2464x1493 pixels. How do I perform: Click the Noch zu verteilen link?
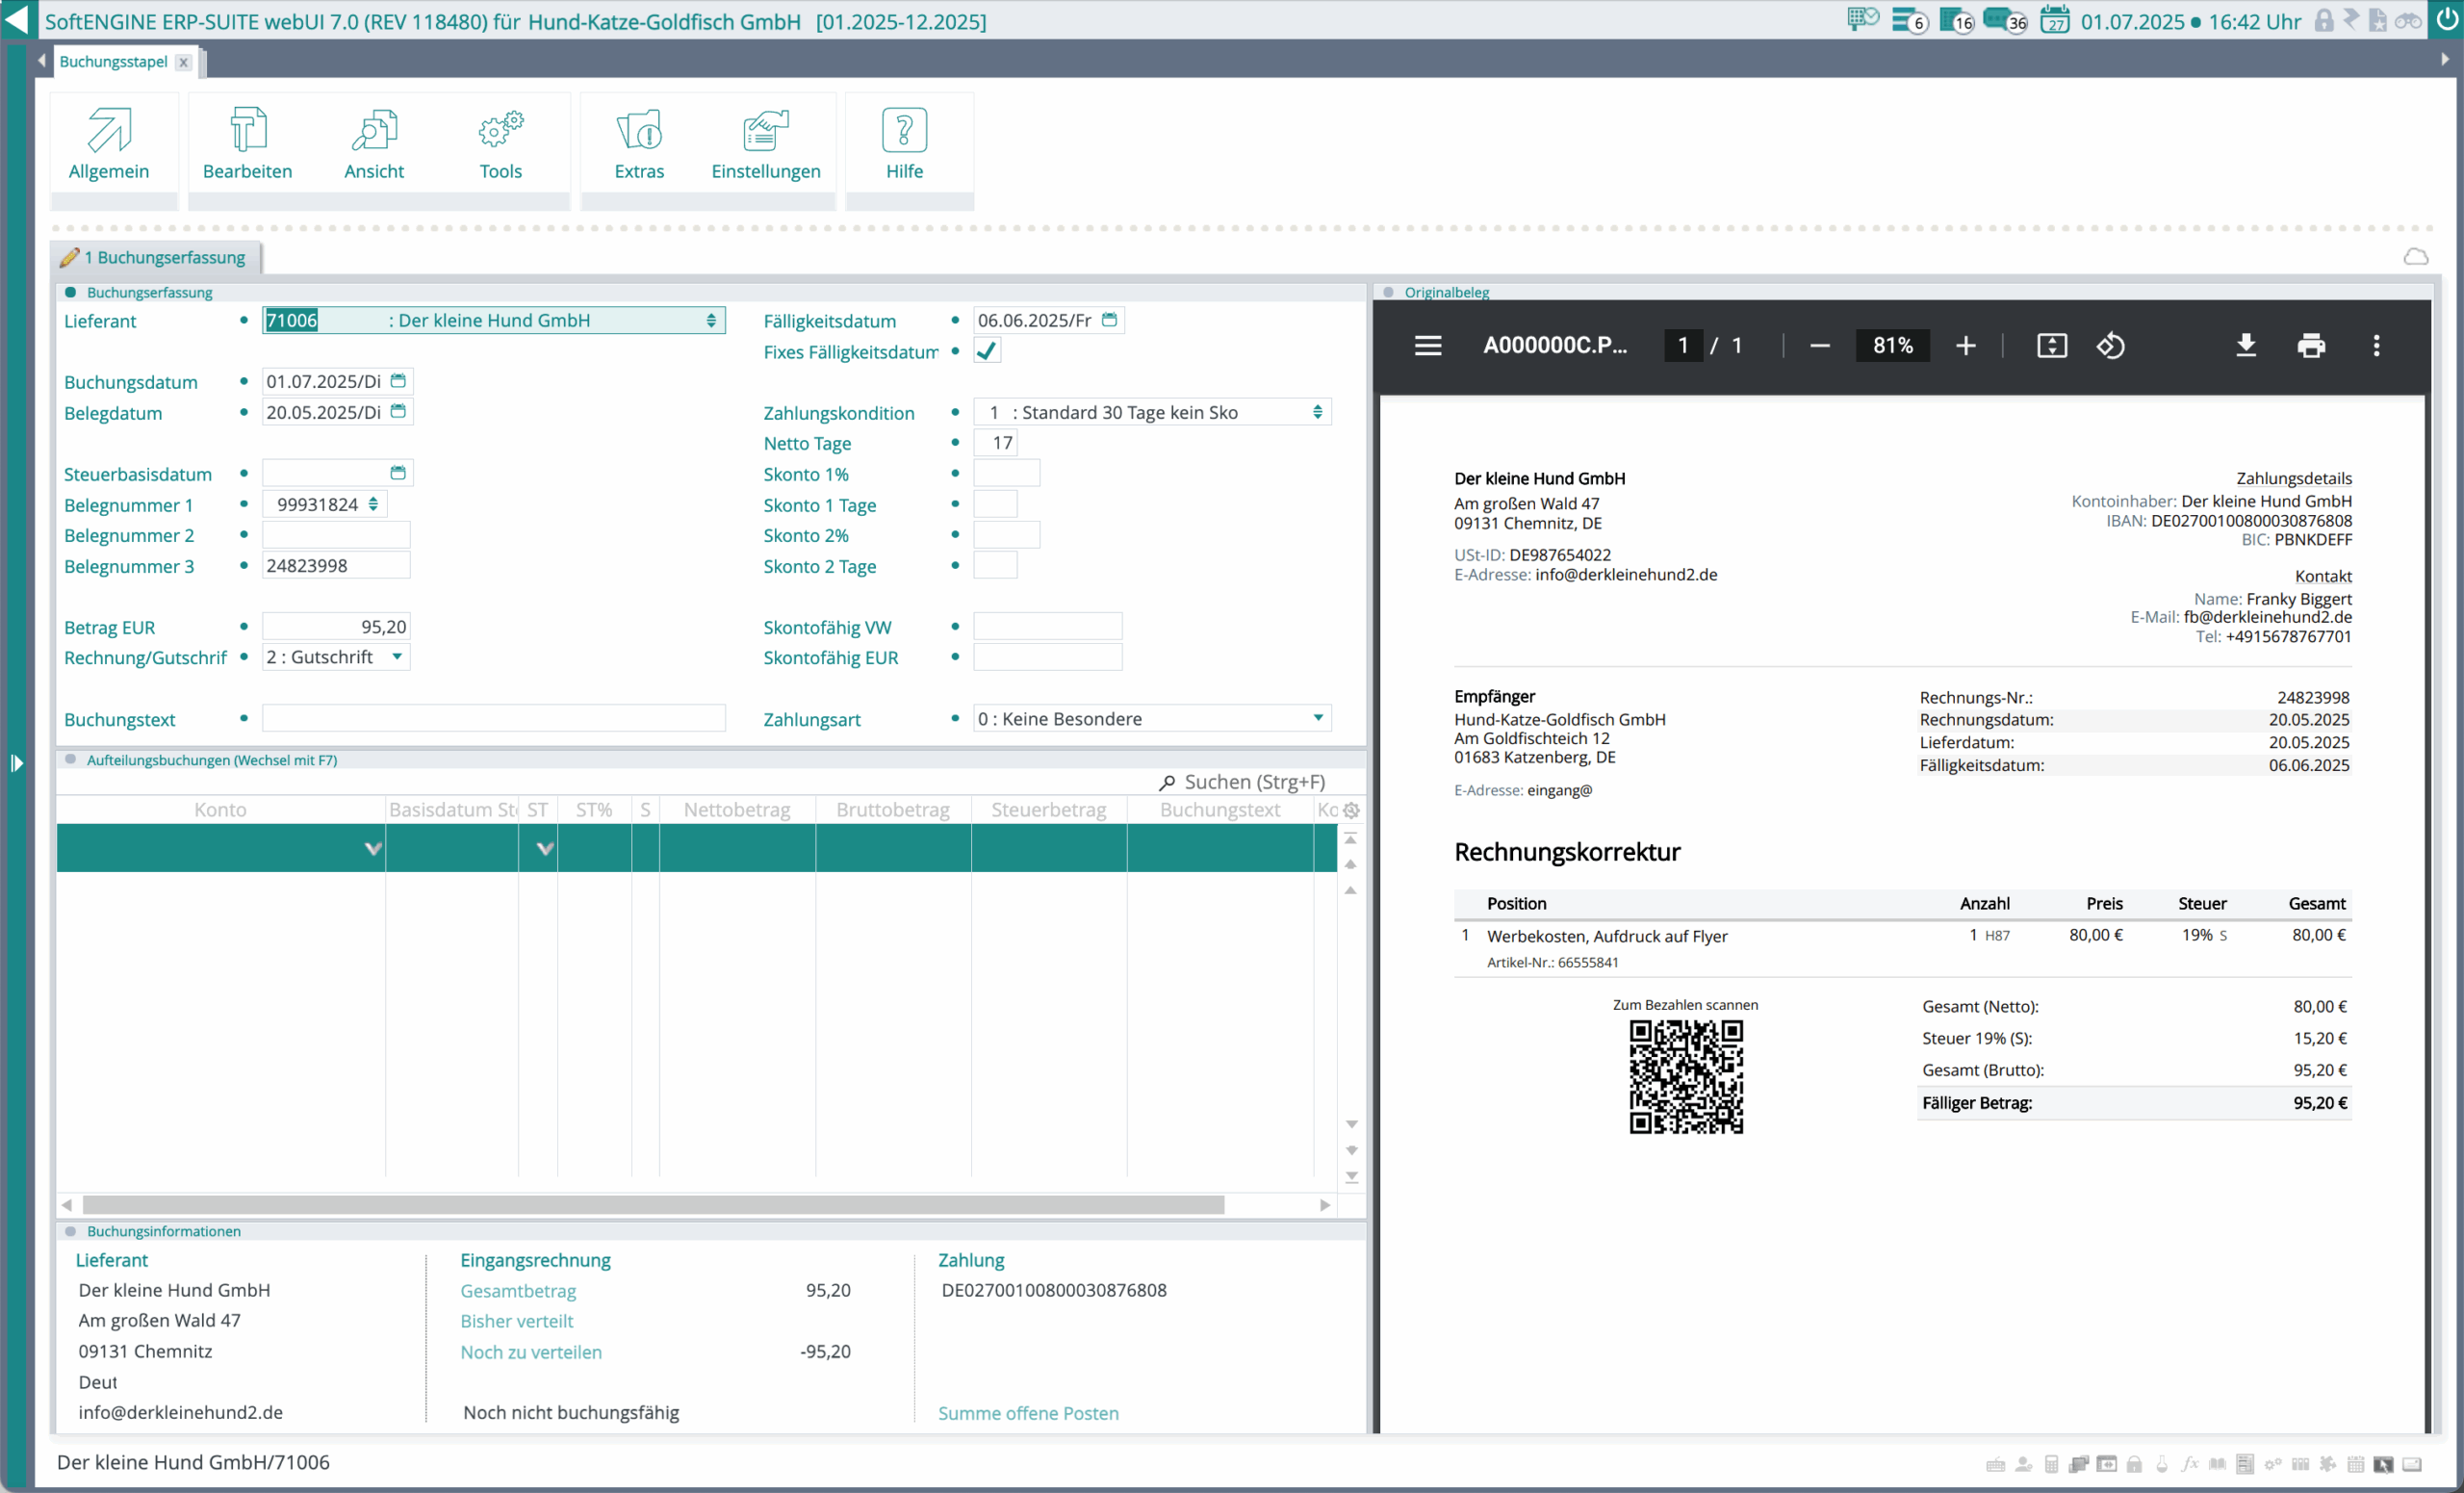(531, 1352)
